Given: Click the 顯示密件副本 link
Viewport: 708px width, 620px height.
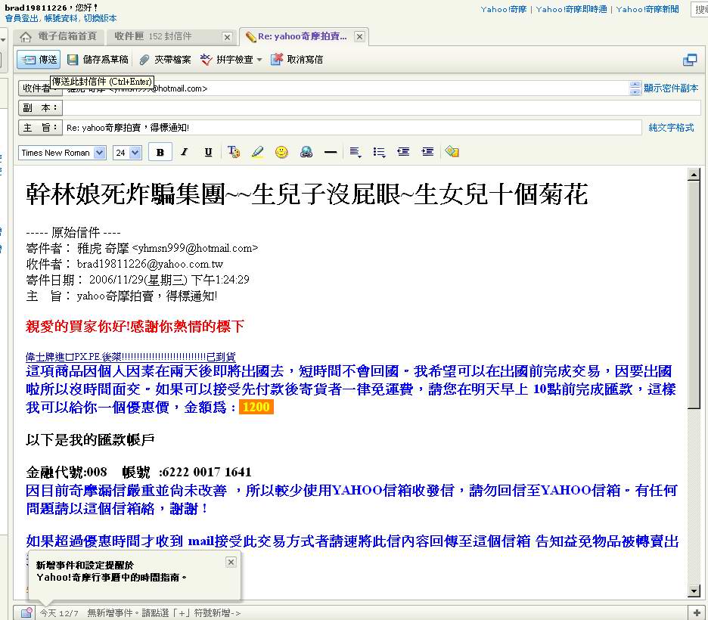Looking at the screenshot, I should click(x=670, y=88).
